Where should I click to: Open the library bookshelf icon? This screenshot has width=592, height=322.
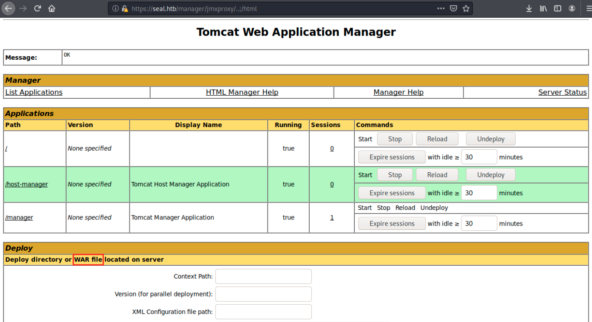tap(543, 8)
